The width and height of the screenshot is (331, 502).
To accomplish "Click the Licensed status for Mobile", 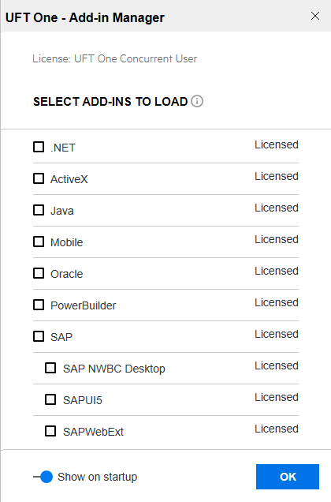I will 277,239.
